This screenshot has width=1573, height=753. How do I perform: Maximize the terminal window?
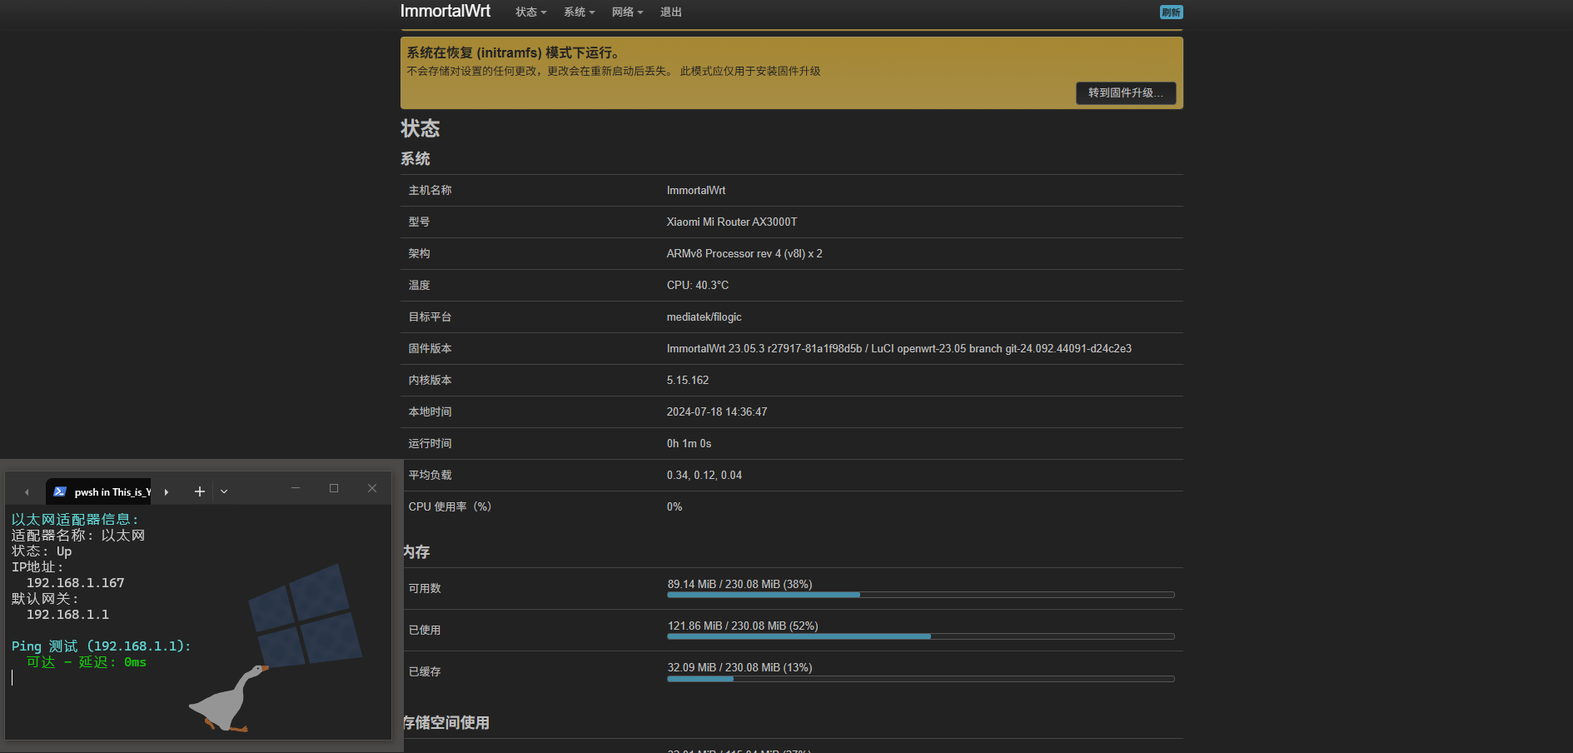[x=334, y=489]
